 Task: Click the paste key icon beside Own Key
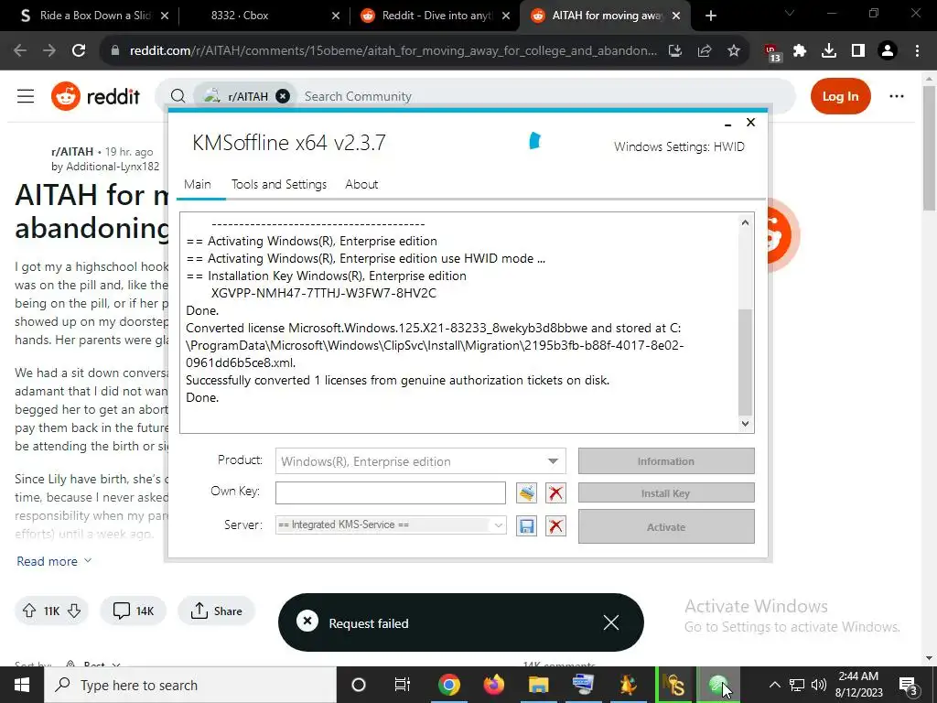(526, 493)
